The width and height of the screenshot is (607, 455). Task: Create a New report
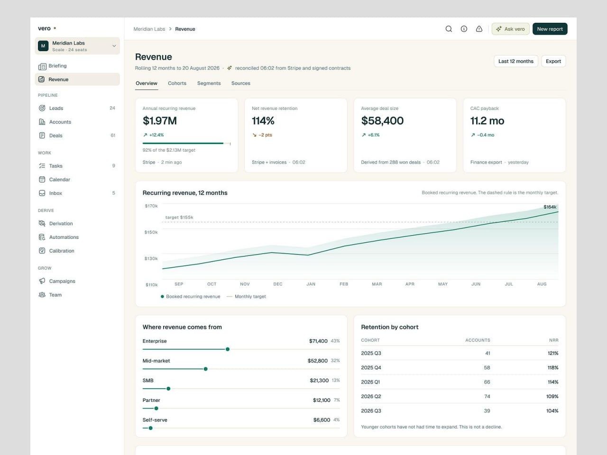[x=550, y=29]
